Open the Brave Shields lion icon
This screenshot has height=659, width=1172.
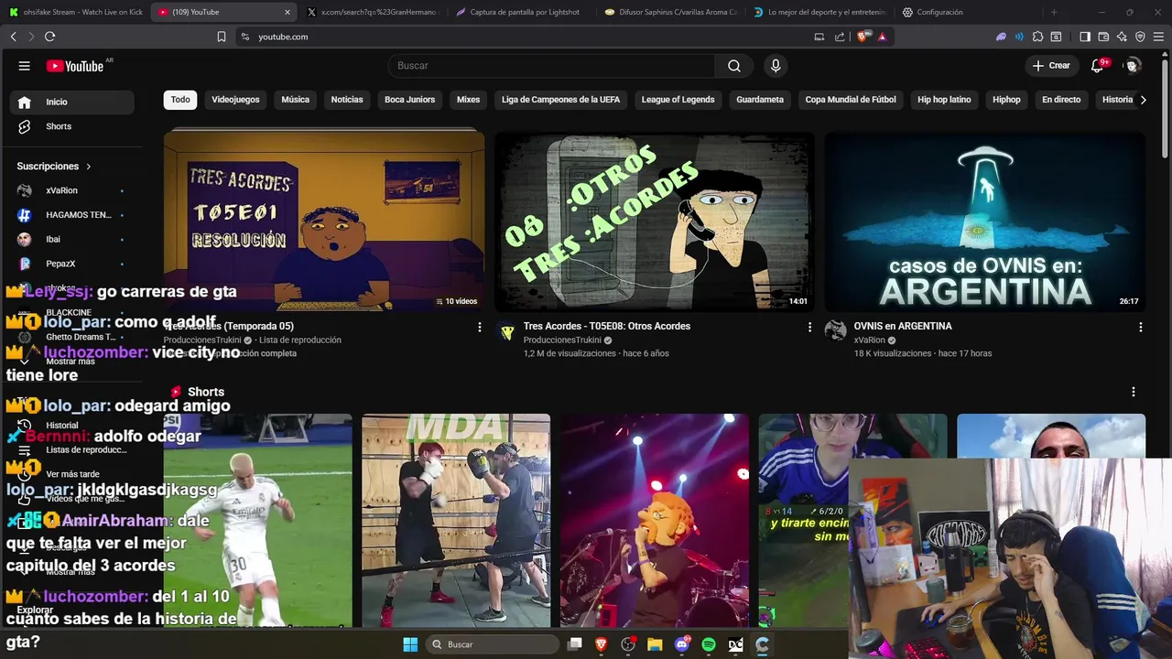863,37
